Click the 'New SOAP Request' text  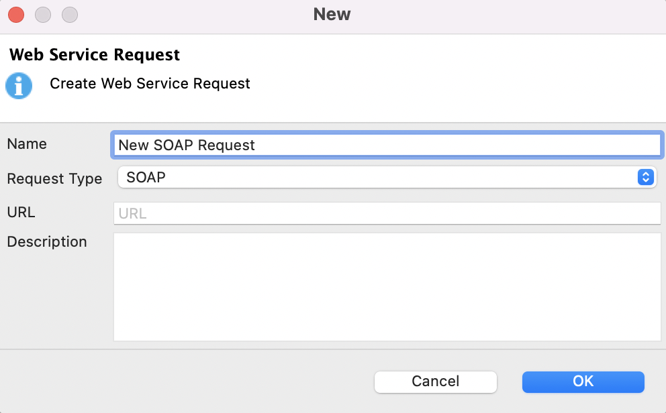(187, 145)
